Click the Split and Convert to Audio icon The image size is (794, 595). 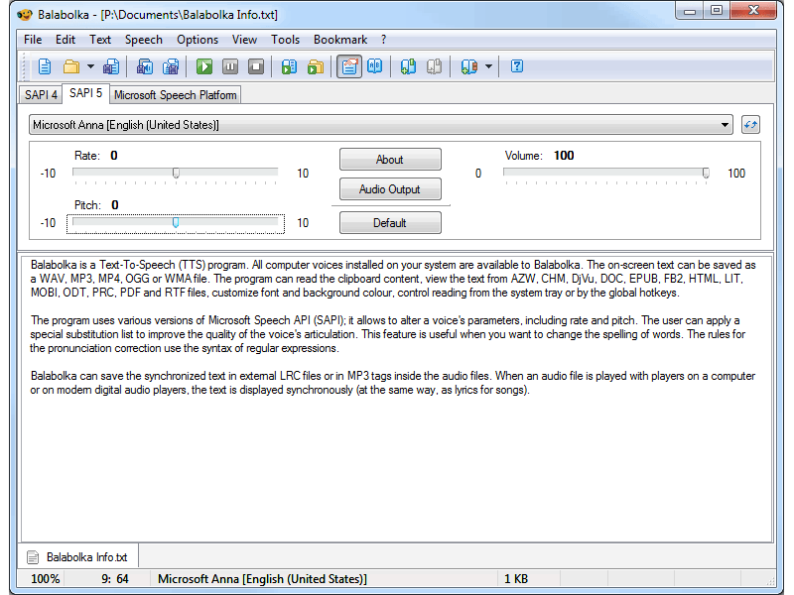[171, 66]
